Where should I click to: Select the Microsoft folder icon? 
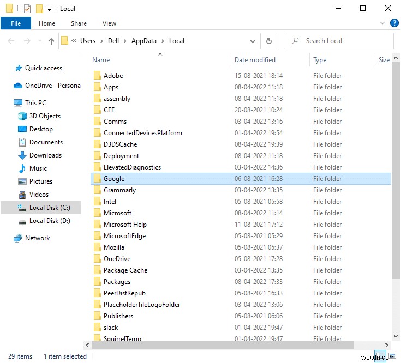click(97, 213)
